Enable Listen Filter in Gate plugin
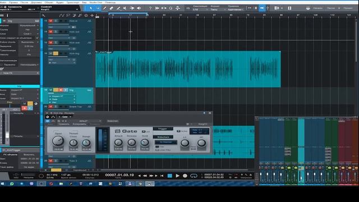 click(x=157, y=150)
